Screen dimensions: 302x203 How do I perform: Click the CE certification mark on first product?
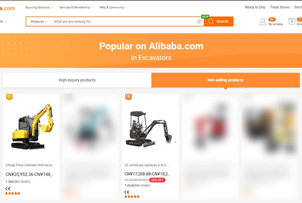(x=8, y=189)
